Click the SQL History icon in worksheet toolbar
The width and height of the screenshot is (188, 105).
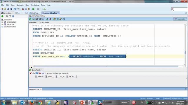pos(64,19)
